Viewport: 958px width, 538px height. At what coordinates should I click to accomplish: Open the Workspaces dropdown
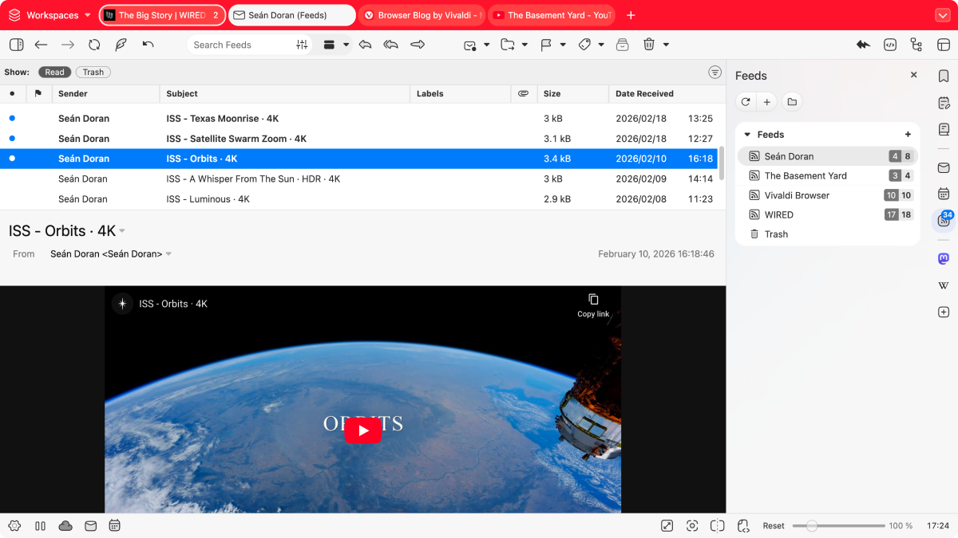[51, 15]
